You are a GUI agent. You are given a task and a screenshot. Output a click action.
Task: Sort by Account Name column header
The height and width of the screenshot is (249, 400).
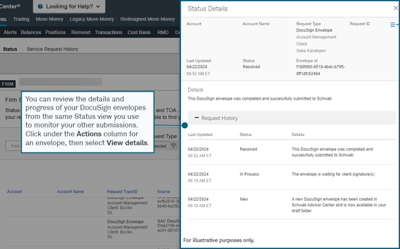pyautogui.click(x=70, y=192)
